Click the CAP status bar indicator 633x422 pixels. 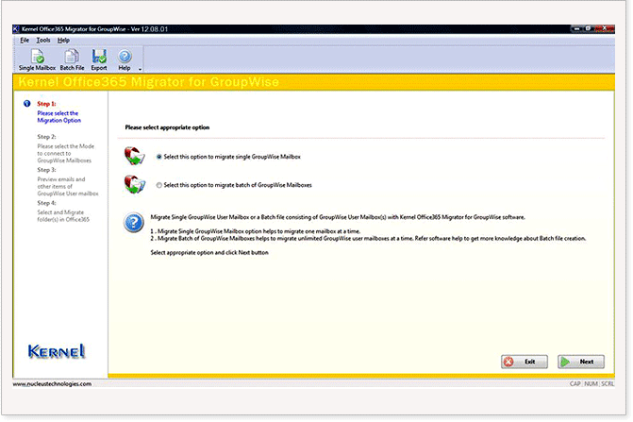click(x=575, y=383)
